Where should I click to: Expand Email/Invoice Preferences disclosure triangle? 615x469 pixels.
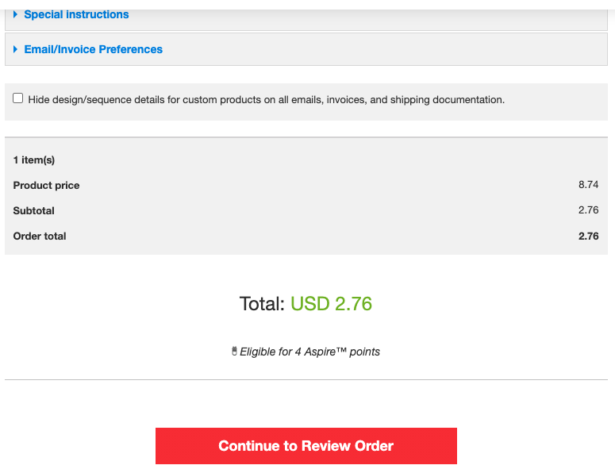pos(15,49)
